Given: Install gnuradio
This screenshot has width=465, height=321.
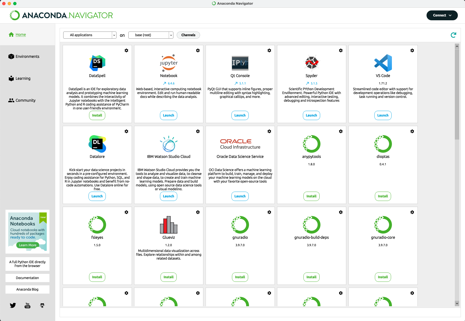Looking at the screenshot, I should click(x=240, y=277).
